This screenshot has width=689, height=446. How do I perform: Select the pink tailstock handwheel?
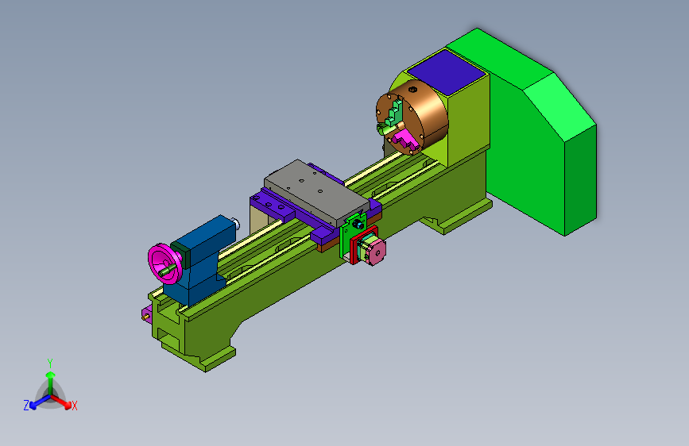(164, 263)
